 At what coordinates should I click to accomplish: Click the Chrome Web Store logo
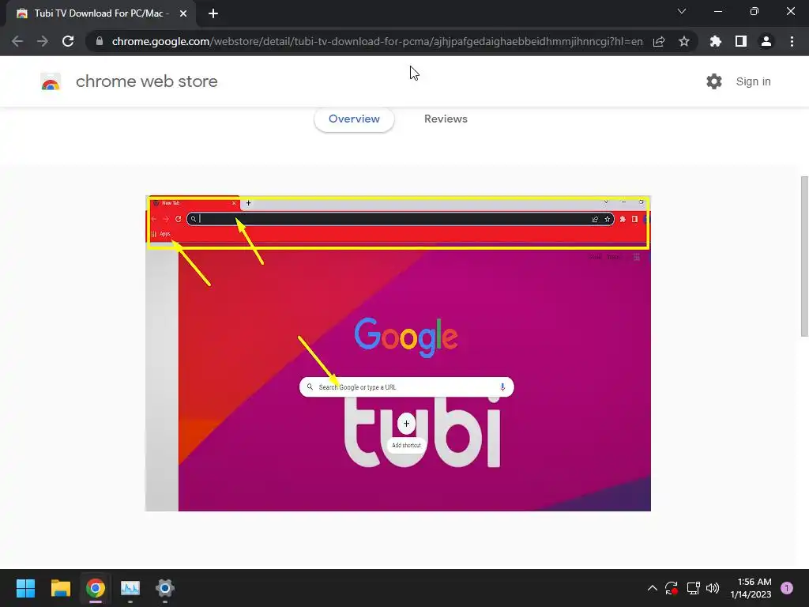point(51,81)
